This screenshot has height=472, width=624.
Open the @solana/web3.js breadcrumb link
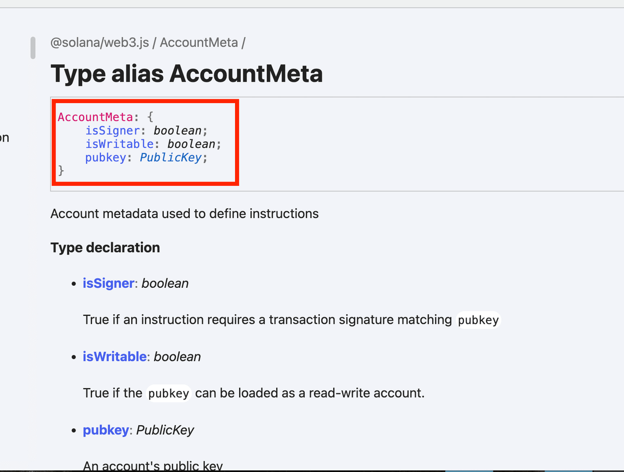[x=99, y=43]
